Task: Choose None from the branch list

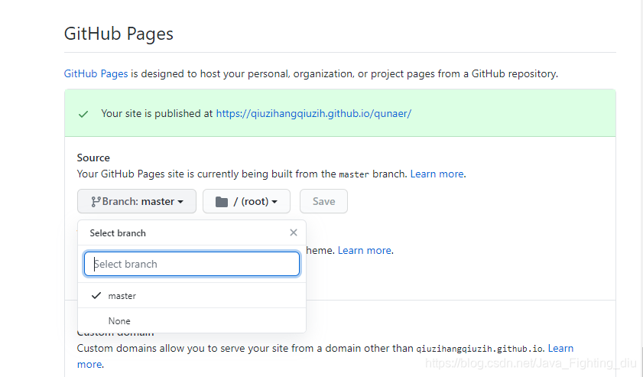Action: click(x=192, y=320)
